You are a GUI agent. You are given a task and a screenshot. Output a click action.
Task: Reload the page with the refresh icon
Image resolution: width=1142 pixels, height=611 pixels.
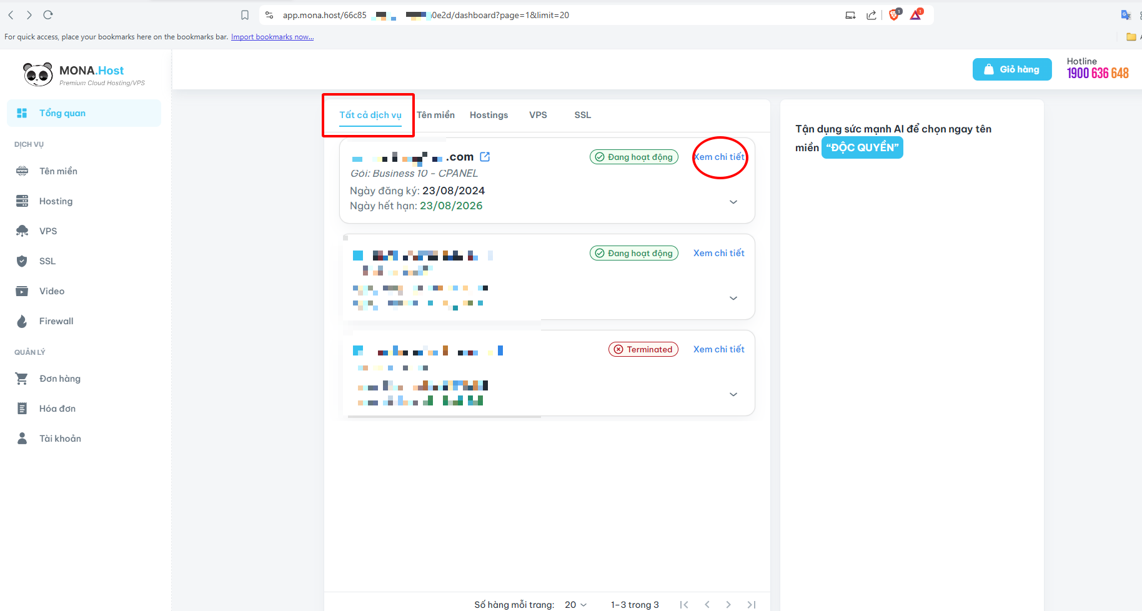(48, 15)
